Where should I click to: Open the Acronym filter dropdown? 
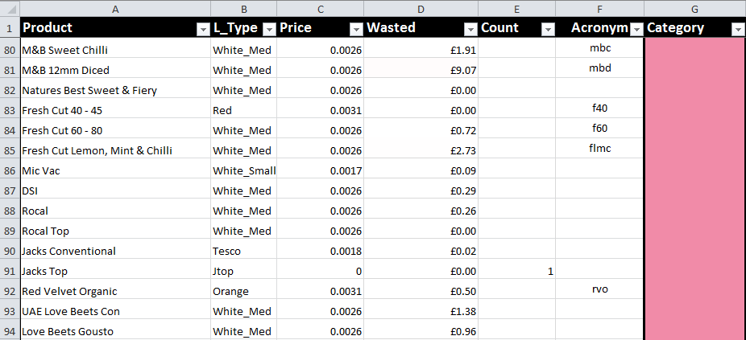pyautogui.click(x=636, y=29)
